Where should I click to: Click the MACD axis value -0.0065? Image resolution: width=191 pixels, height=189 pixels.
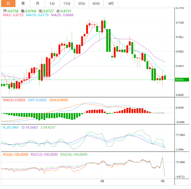click(180, 122)
